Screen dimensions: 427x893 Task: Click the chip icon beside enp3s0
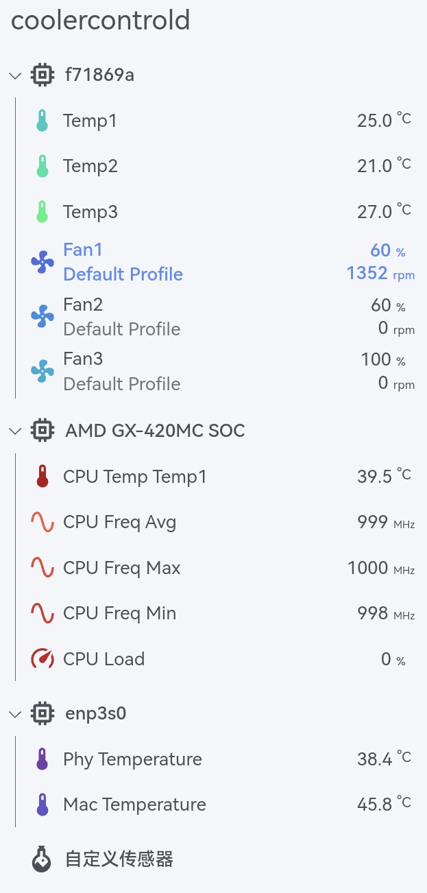(x=42, y=713)
